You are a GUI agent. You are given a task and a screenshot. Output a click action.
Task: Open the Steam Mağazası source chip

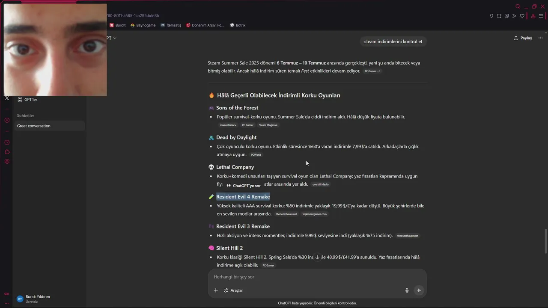pos(268,125)
